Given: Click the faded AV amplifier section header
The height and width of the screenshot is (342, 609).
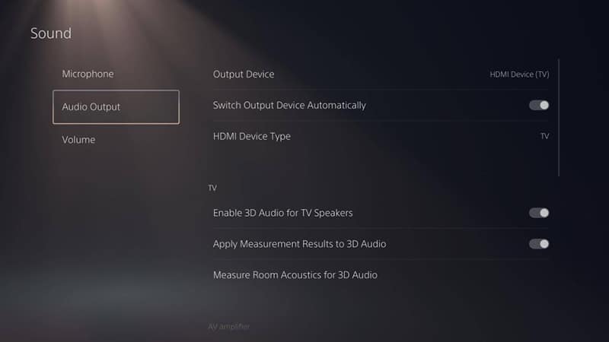Looking at the screenshot, I should click(229, 327).
